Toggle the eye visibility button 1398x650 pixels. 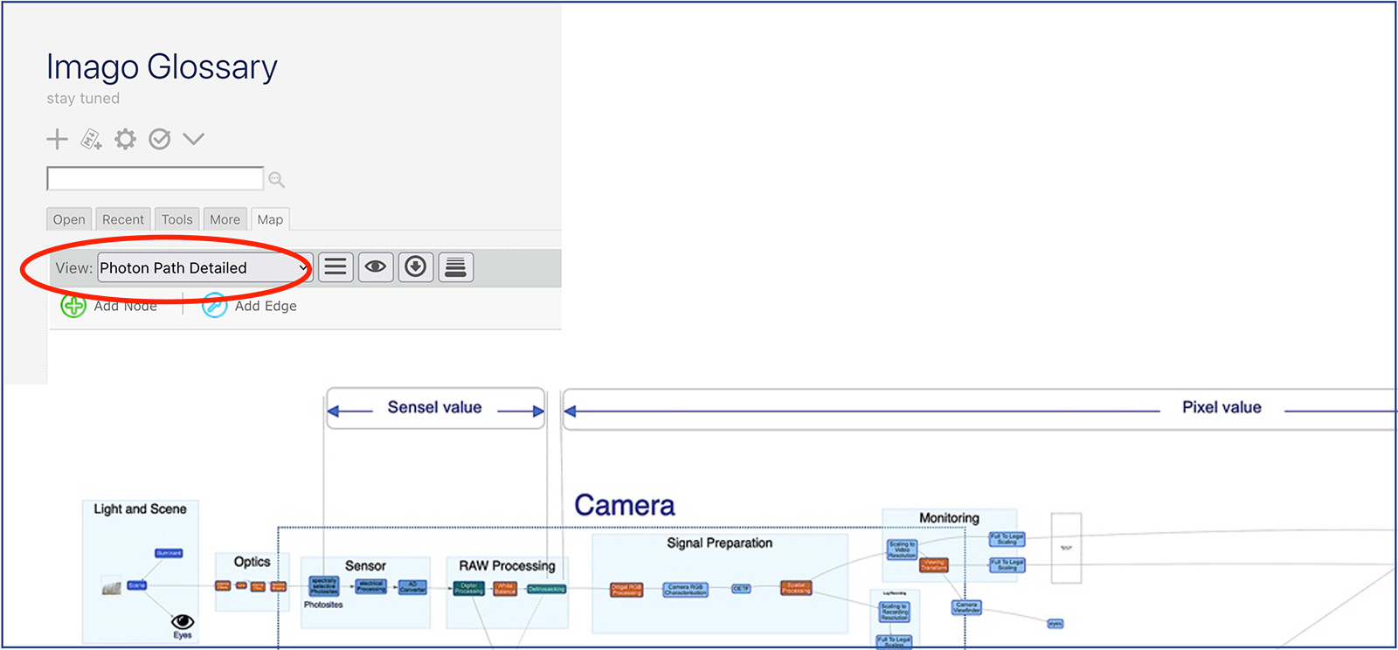376,266
